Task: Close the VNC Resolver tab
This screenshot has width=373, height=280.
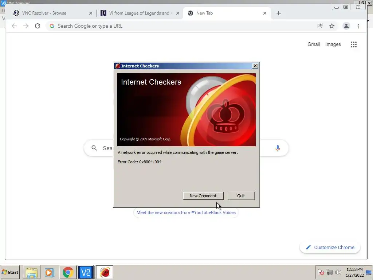Action: pos(91,13)
